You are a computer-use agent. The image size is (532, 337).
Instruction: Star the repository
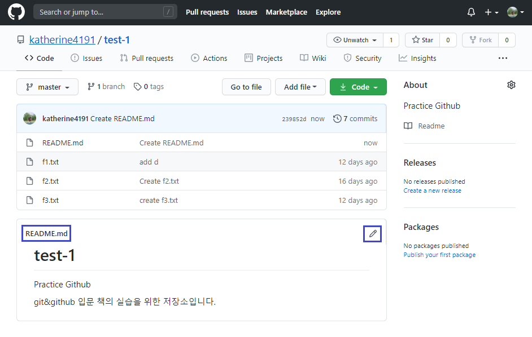[422, 40]
